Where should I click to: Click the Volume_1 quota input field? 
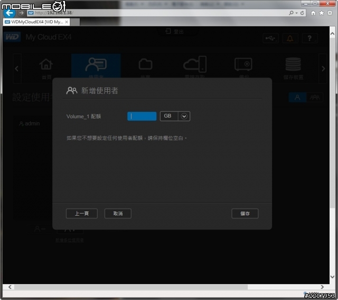pyautogui.click(x=142, y=116)
